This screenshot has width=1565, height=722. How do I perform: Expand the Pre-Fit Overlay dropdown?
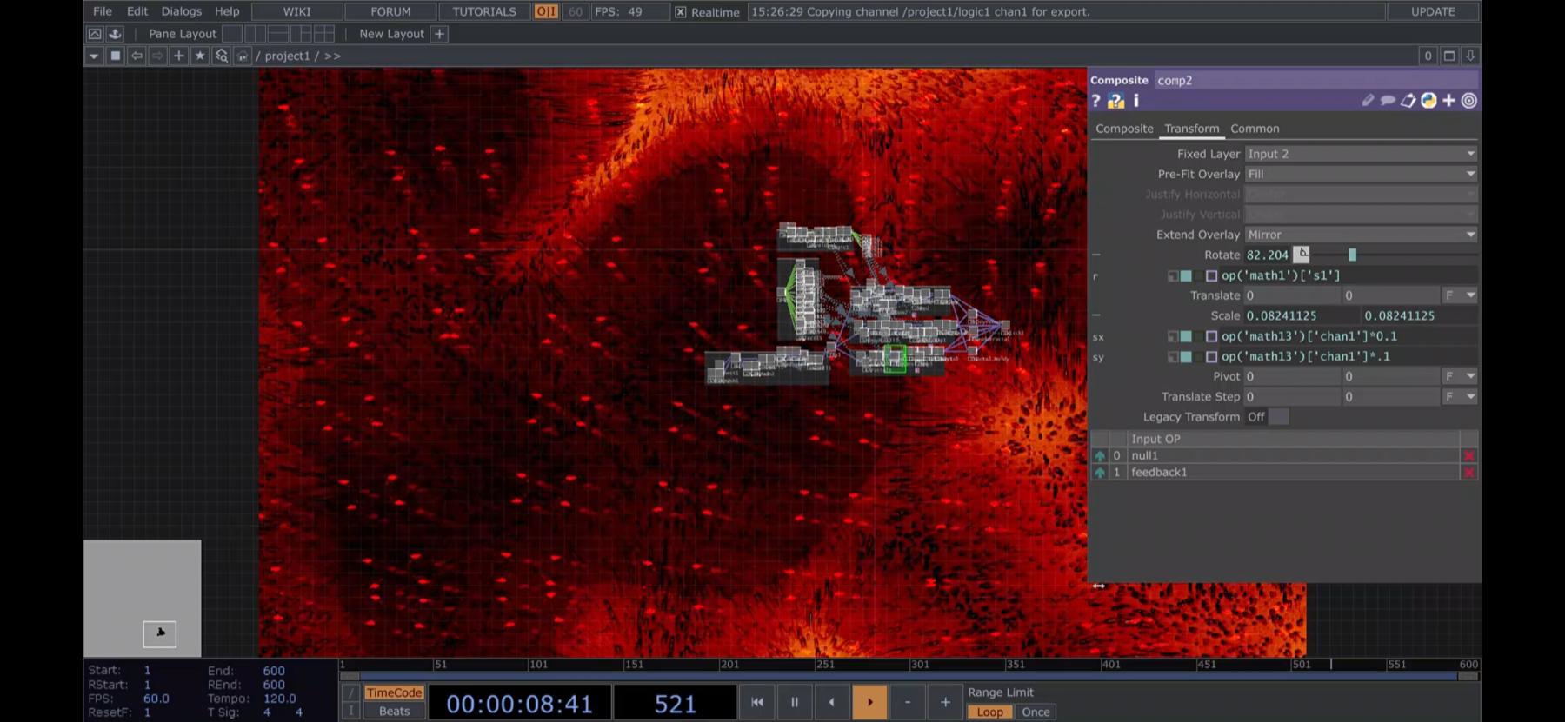point(1361,174)
